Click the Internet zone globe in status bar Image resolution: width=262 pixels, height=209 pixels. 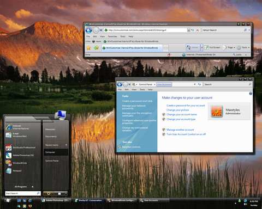184,55
